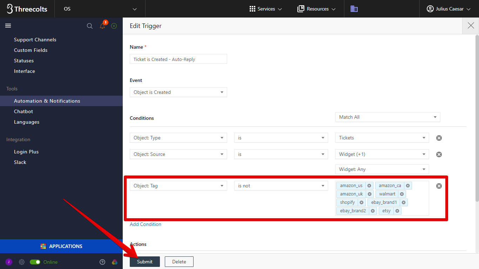Click the Threecolts logo

(27, 9)
